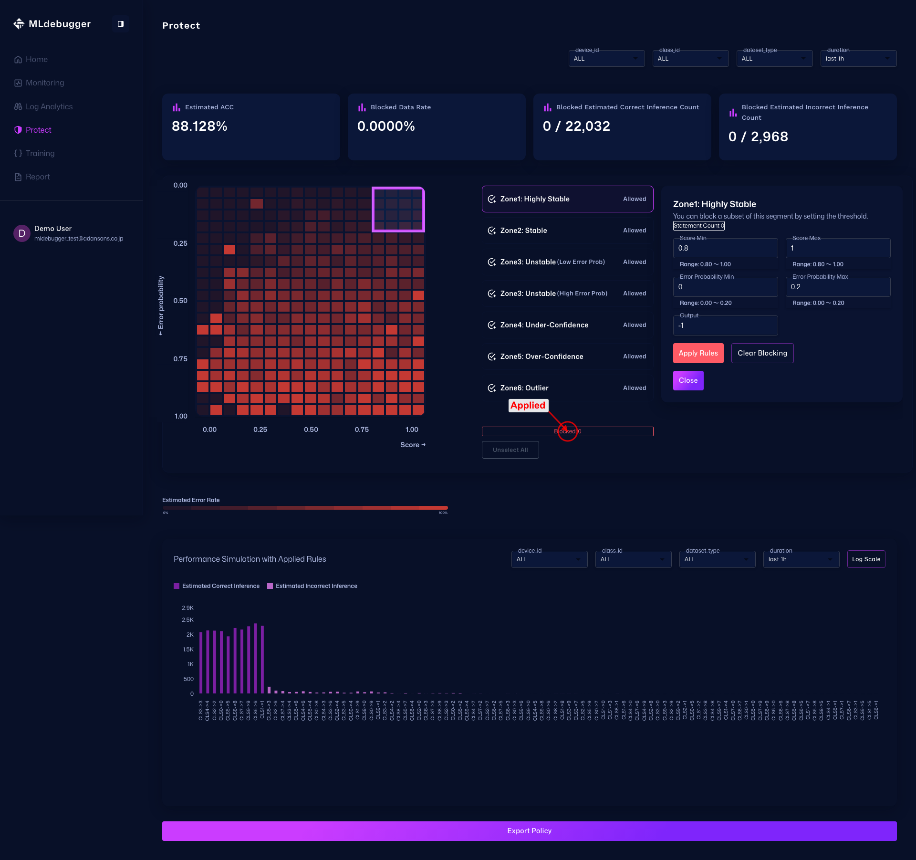Open the simulation class_id dropdown
The image size is (916, 860).
point(633,559)
